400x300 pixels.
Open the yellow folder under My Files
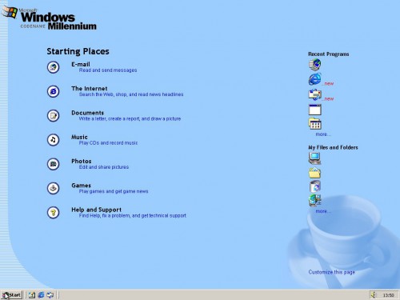[314, 173]
